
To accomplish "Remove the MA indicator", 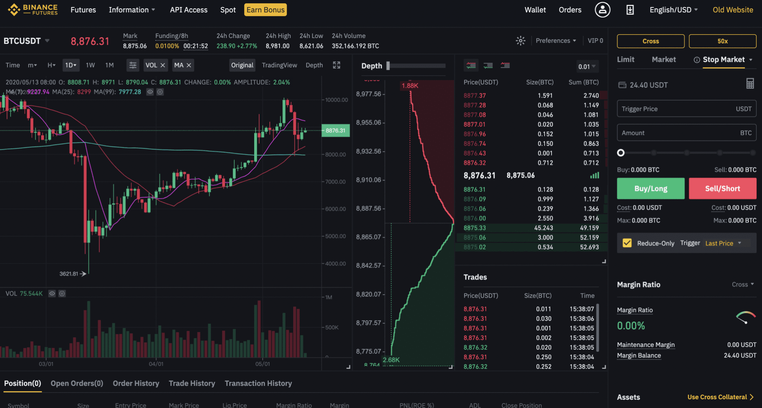I will tap(189, 65).
